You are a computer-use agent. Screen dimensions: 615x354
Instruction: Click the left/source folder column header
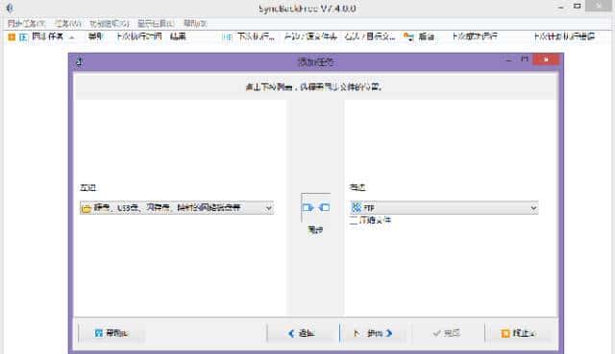(x=310, y=36)
